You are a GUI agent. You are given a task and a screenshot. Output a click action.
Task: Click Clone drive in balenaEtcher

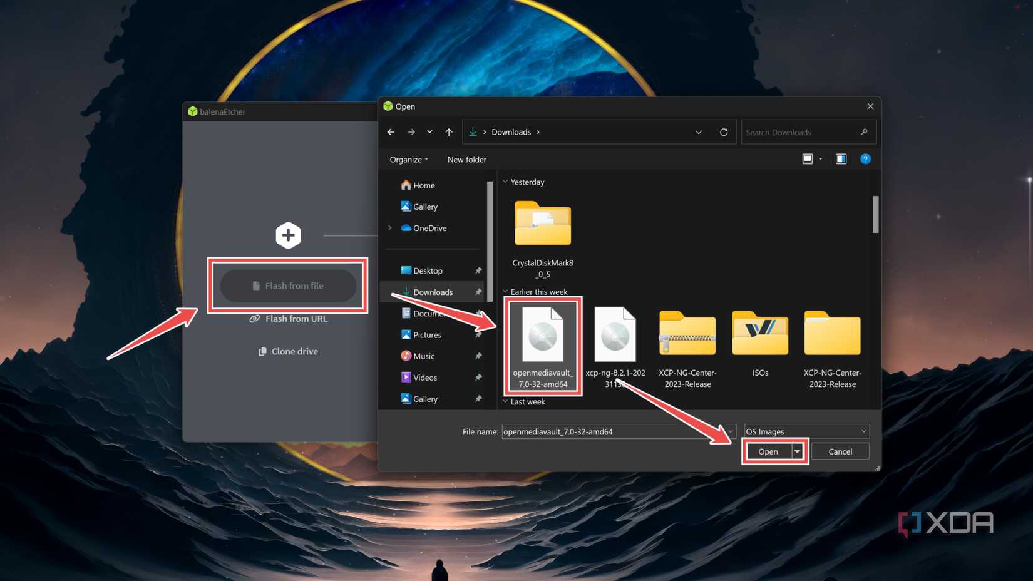(x=288, y=351)
